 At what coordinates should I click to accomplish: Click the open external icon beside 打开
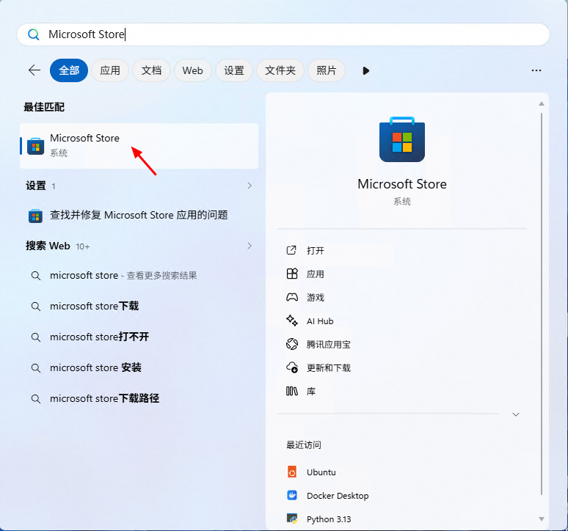291,250
